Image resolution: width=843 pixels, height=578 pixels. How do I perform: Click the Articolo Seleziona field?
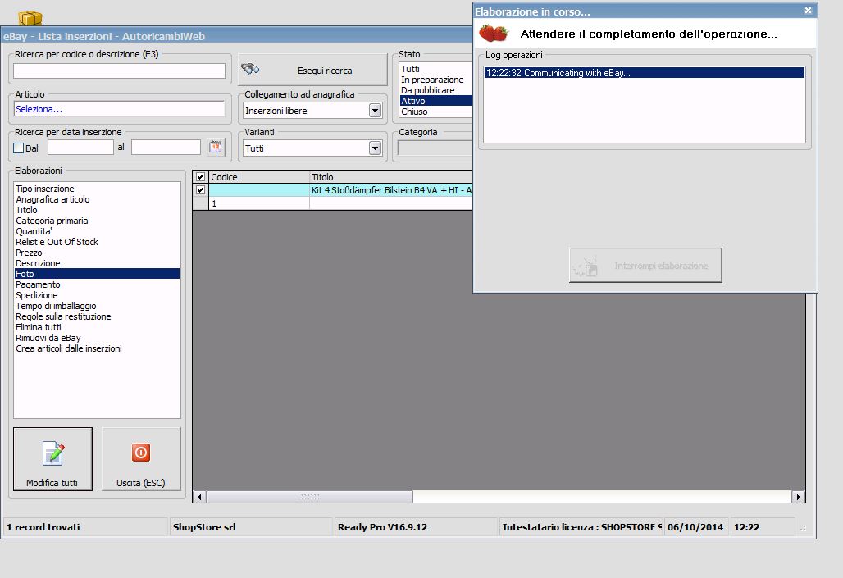point(119,108)
